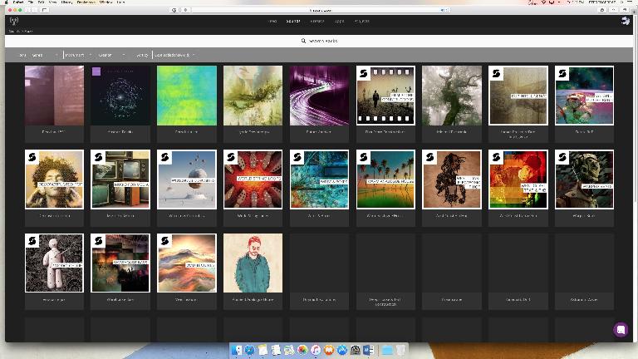Click the Search packs input field

tap(319, 41)
